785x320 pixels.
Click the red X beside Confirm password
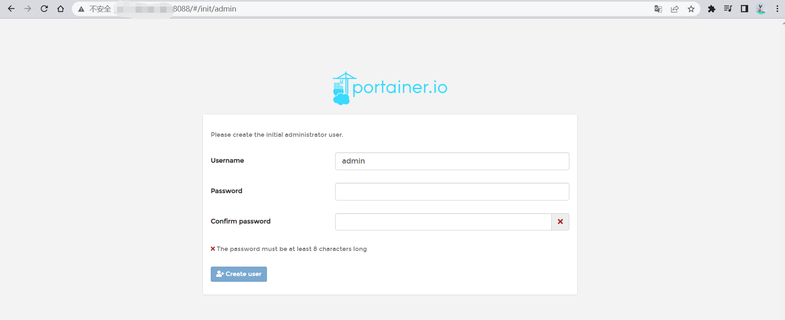tap(560, 222)
